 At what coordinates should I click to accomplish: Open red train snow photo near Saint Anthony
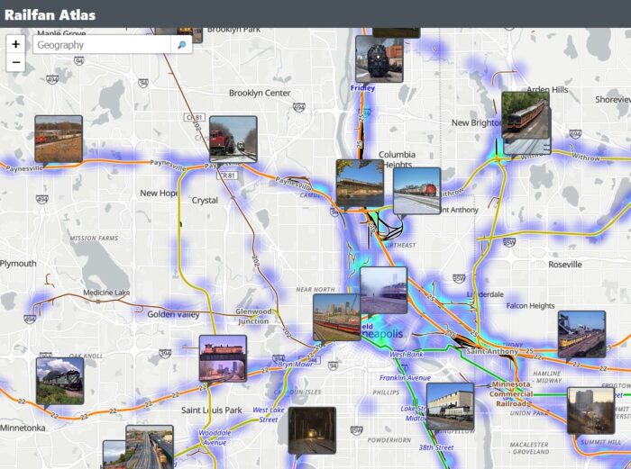416,191
